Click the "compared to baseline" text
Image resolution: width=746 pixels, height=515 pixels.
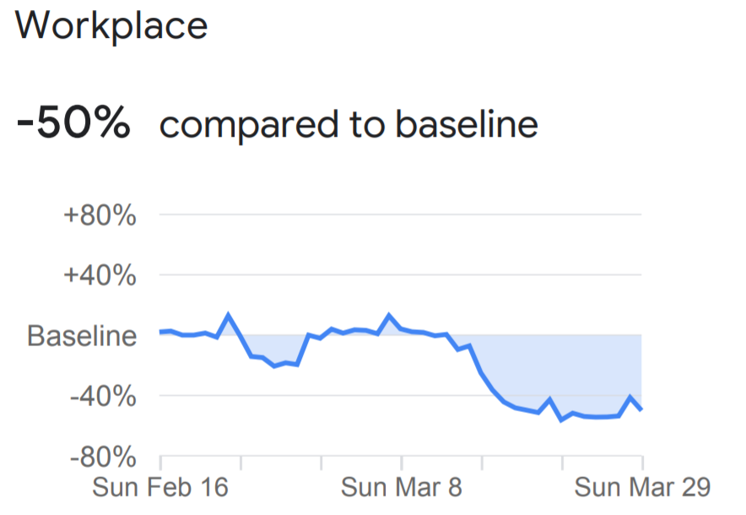click(349, 125)
